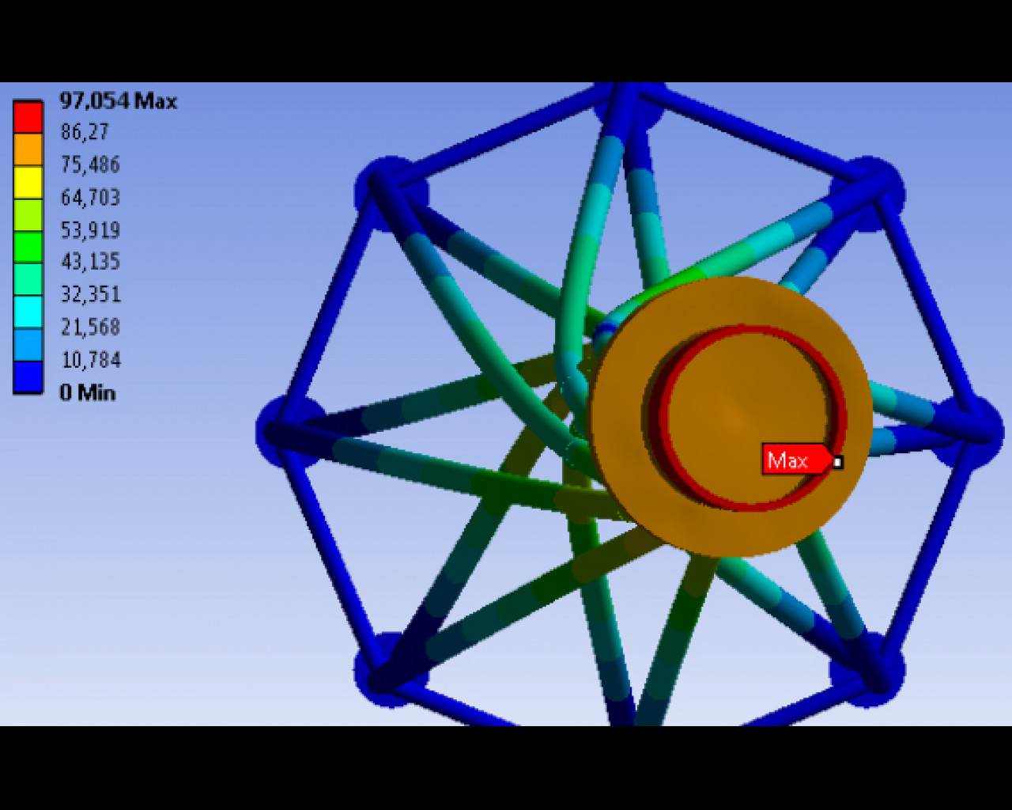Click the 75,486 legend value
This screenshot has width=1012, height=810.
click(90, 165)
